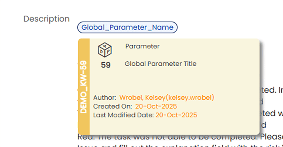Click the DEMO_KW-59 vertical ID band
This screenshot has height=147, width=283.
(84, 87)
